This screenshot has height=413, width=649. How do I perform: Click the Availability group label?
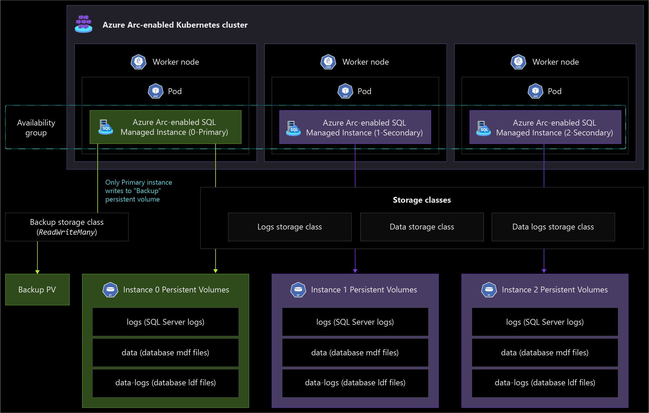click(x=36, y=128)
